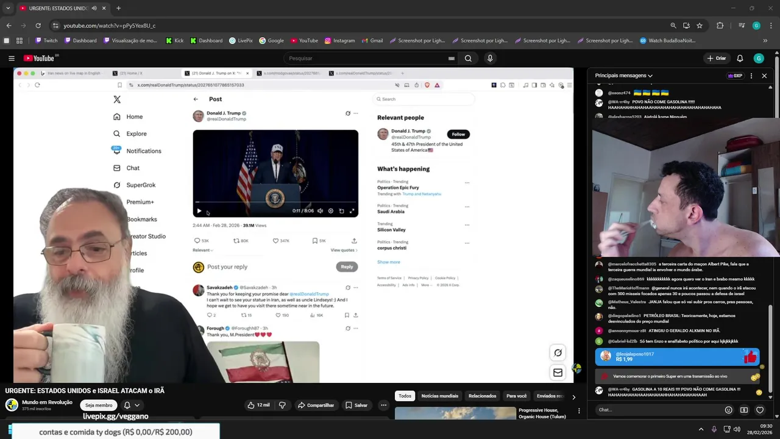Screen dimensions: 780x439
Task: Start voice search with microphone icon
Action: coord(490,59)
